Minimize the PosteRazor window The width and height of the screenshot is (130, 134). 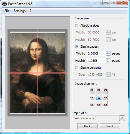[x=106, y=3]
